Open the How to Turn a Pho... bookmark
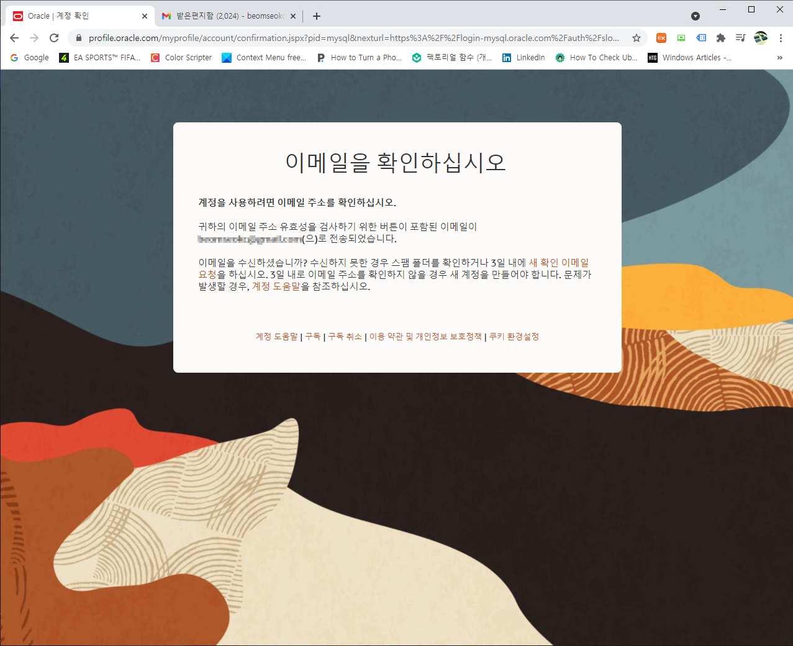The height and width of the screenshot is (646, 793). (x=360, y=58)
